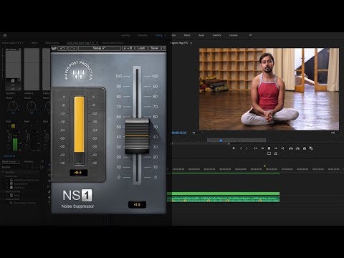Open the Comparison View button
This screenshot has width=344, height=258.
pyautogui.click(x=311, y=148)
